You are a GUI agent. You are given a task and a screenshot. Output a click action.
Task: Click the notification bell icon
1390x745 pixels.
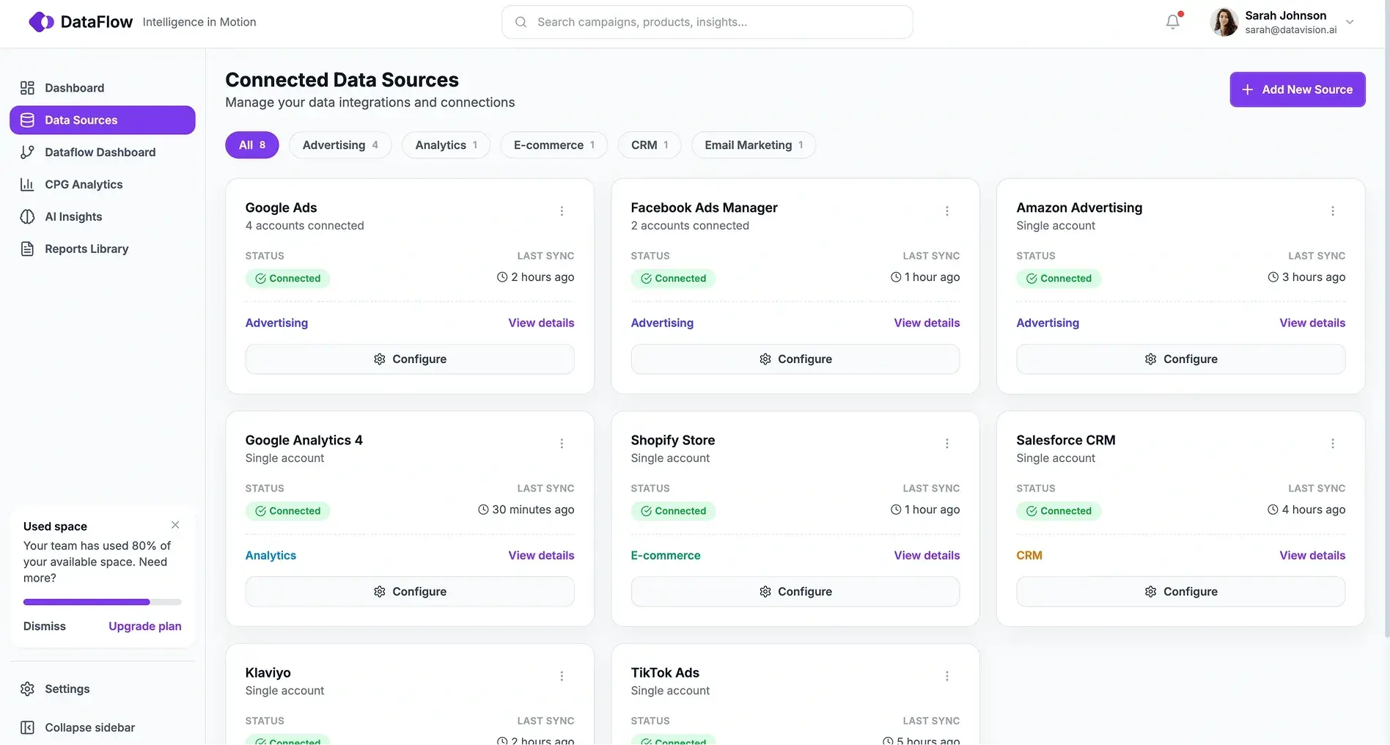coord(1172,21)
